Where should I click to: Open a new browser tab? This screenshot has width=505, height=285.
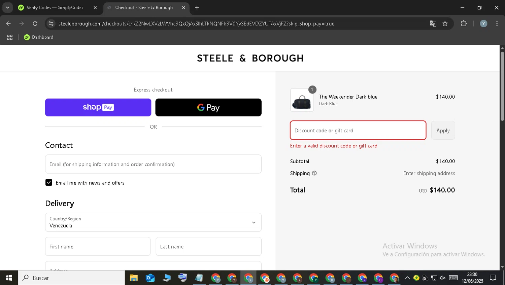pos(197,7)
